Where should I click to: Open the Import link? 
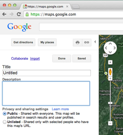click(x=35, y=58)
